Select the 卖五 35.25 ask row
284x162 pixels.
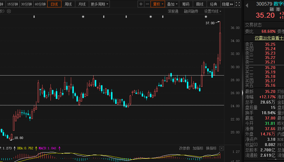(x=264, y=44)
